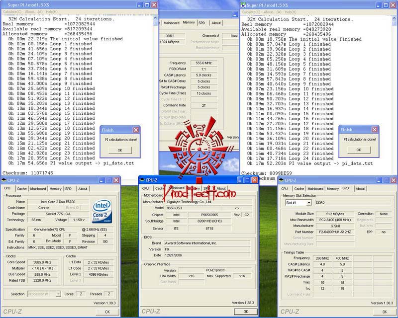This screenshot has width=398, height=318.
Task: Close the right Finish dialog
Action: 375,130
